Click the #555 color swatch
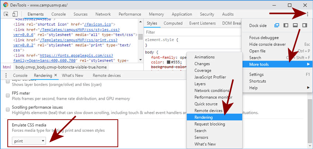Image resolution: width=313 pixels, height=149 pixels. tap(168, 62)
